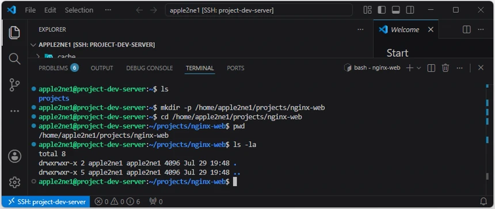The image size is (495, 209).
Task: Open Customize Layout icon
Action: click(x=367, y=10)
